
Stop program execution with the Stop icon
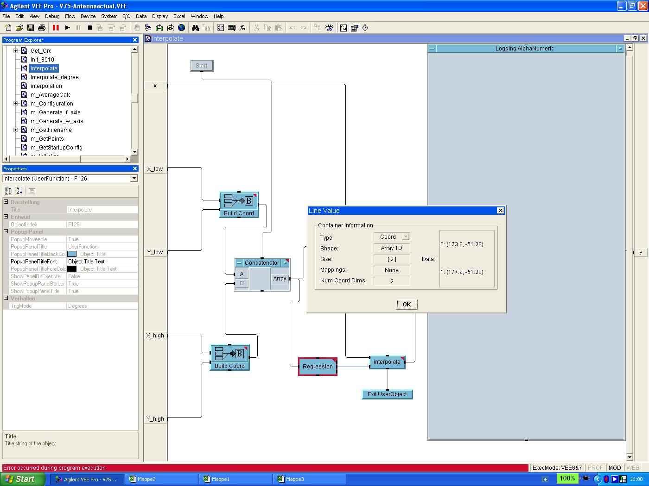tap(90, 28)
